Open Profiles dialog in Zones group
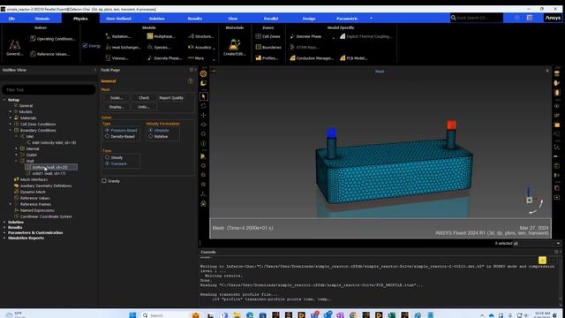This screenshot has height=318, width=565. (267, 58)
